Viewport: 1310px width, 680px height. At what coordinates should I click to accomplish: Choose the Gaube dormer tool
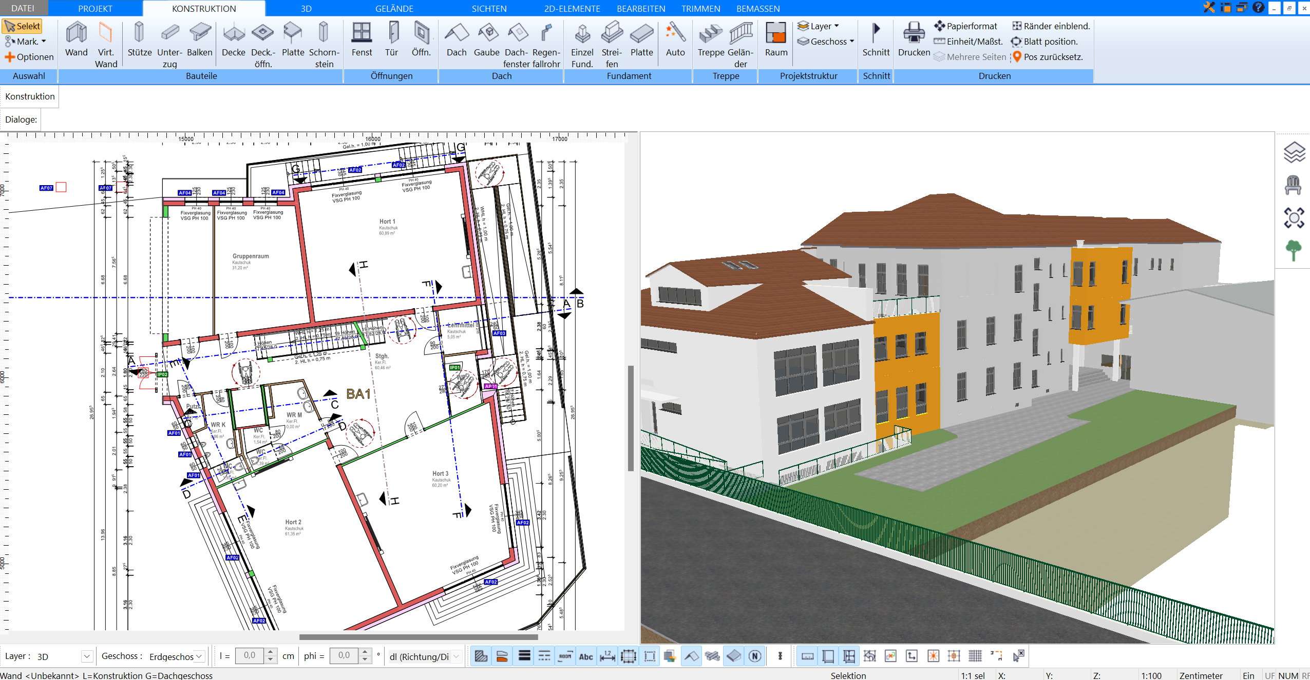click(487, 39)
